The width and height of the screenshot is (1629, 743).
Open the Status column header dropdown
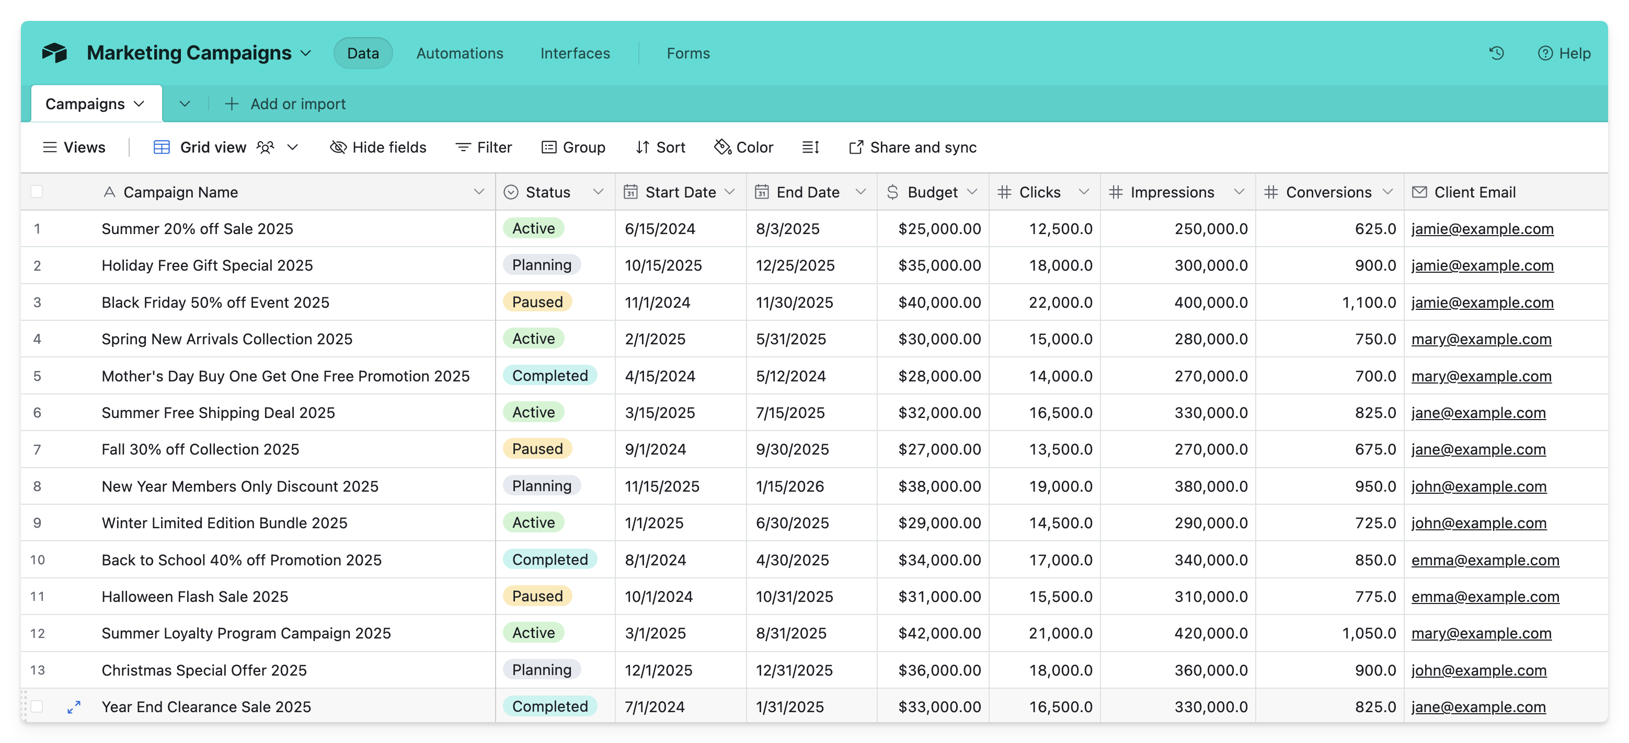point(598,192)
